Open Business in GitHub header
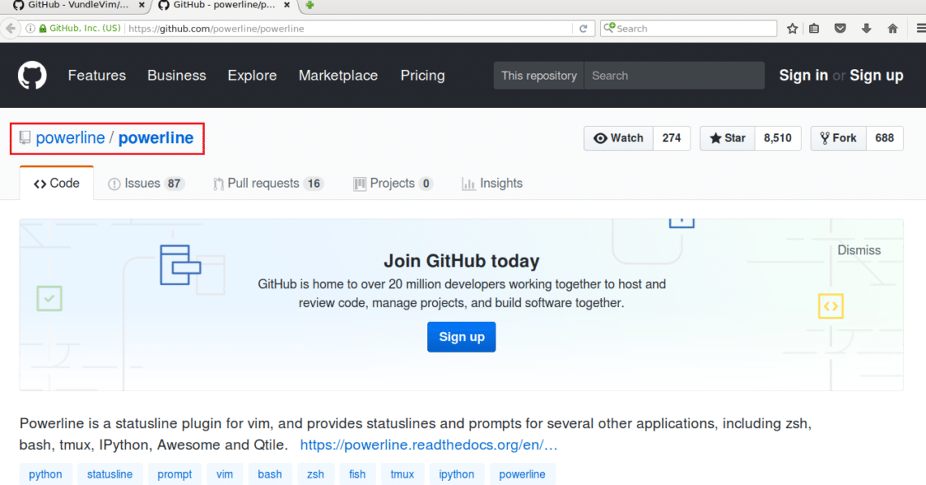This screenshot has height=485, width=926. tap(176, 76)
